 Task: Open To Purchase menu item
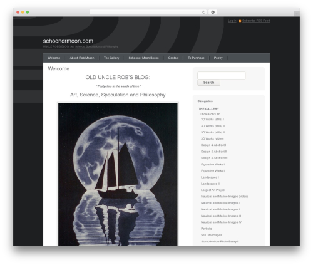pos(196,58)
